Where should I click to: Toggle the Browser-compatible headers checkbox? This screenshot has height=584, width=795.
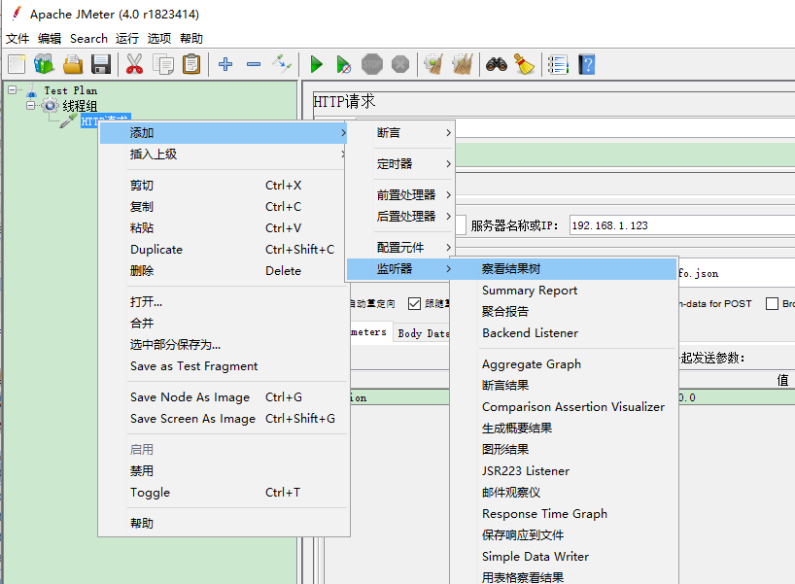(x=772, y=303)
